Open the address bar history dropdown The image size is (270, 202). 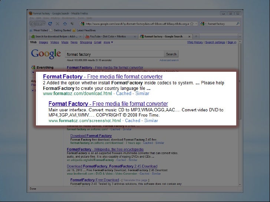[196, 24]
